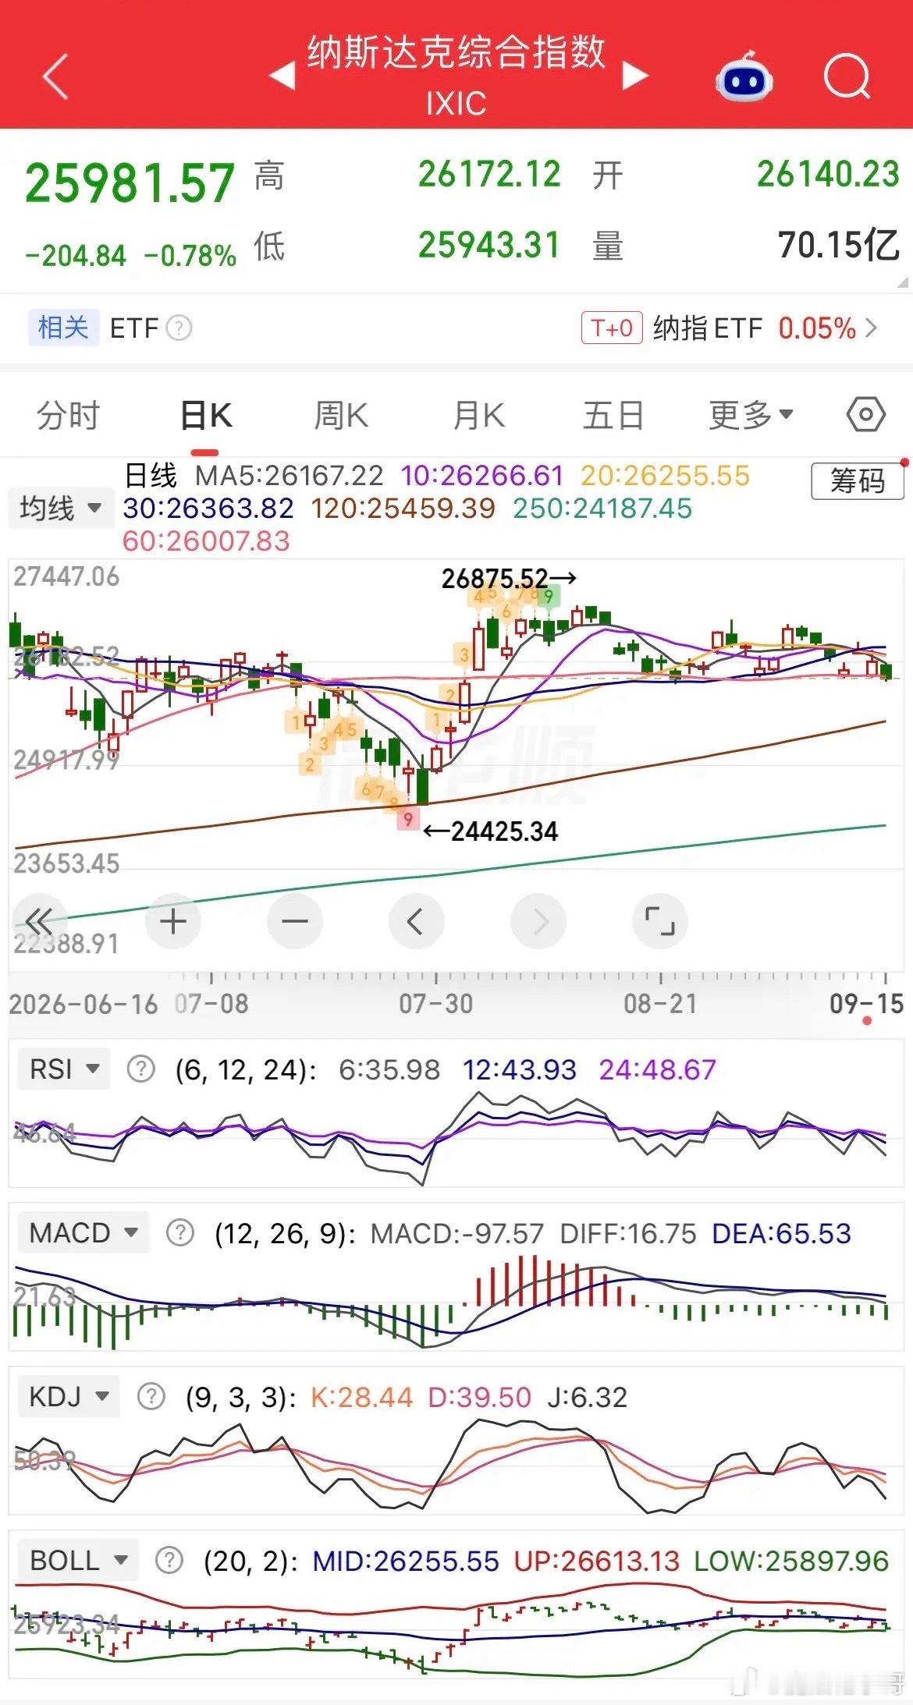
Task: Switch to next index with right triangle
Action: (636, 76)
